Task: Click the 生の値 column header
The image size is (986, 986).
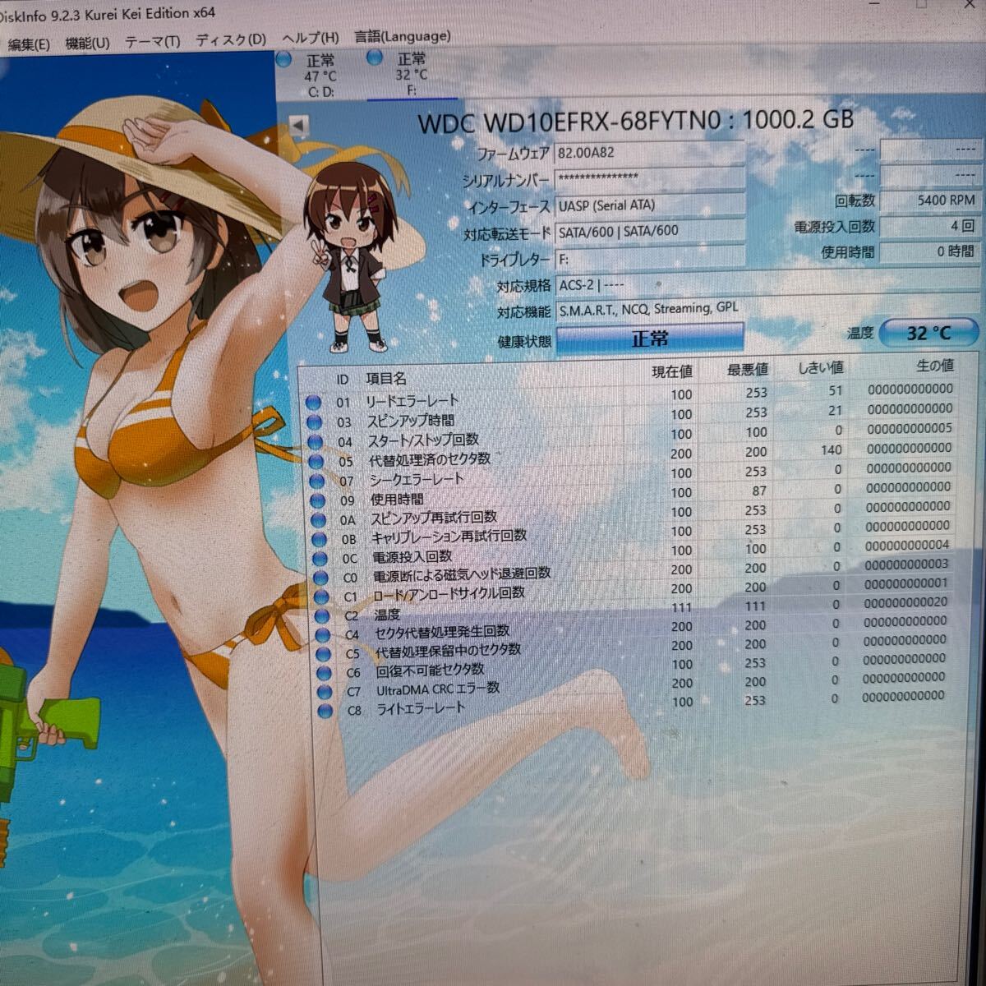Action: point(934,365)
